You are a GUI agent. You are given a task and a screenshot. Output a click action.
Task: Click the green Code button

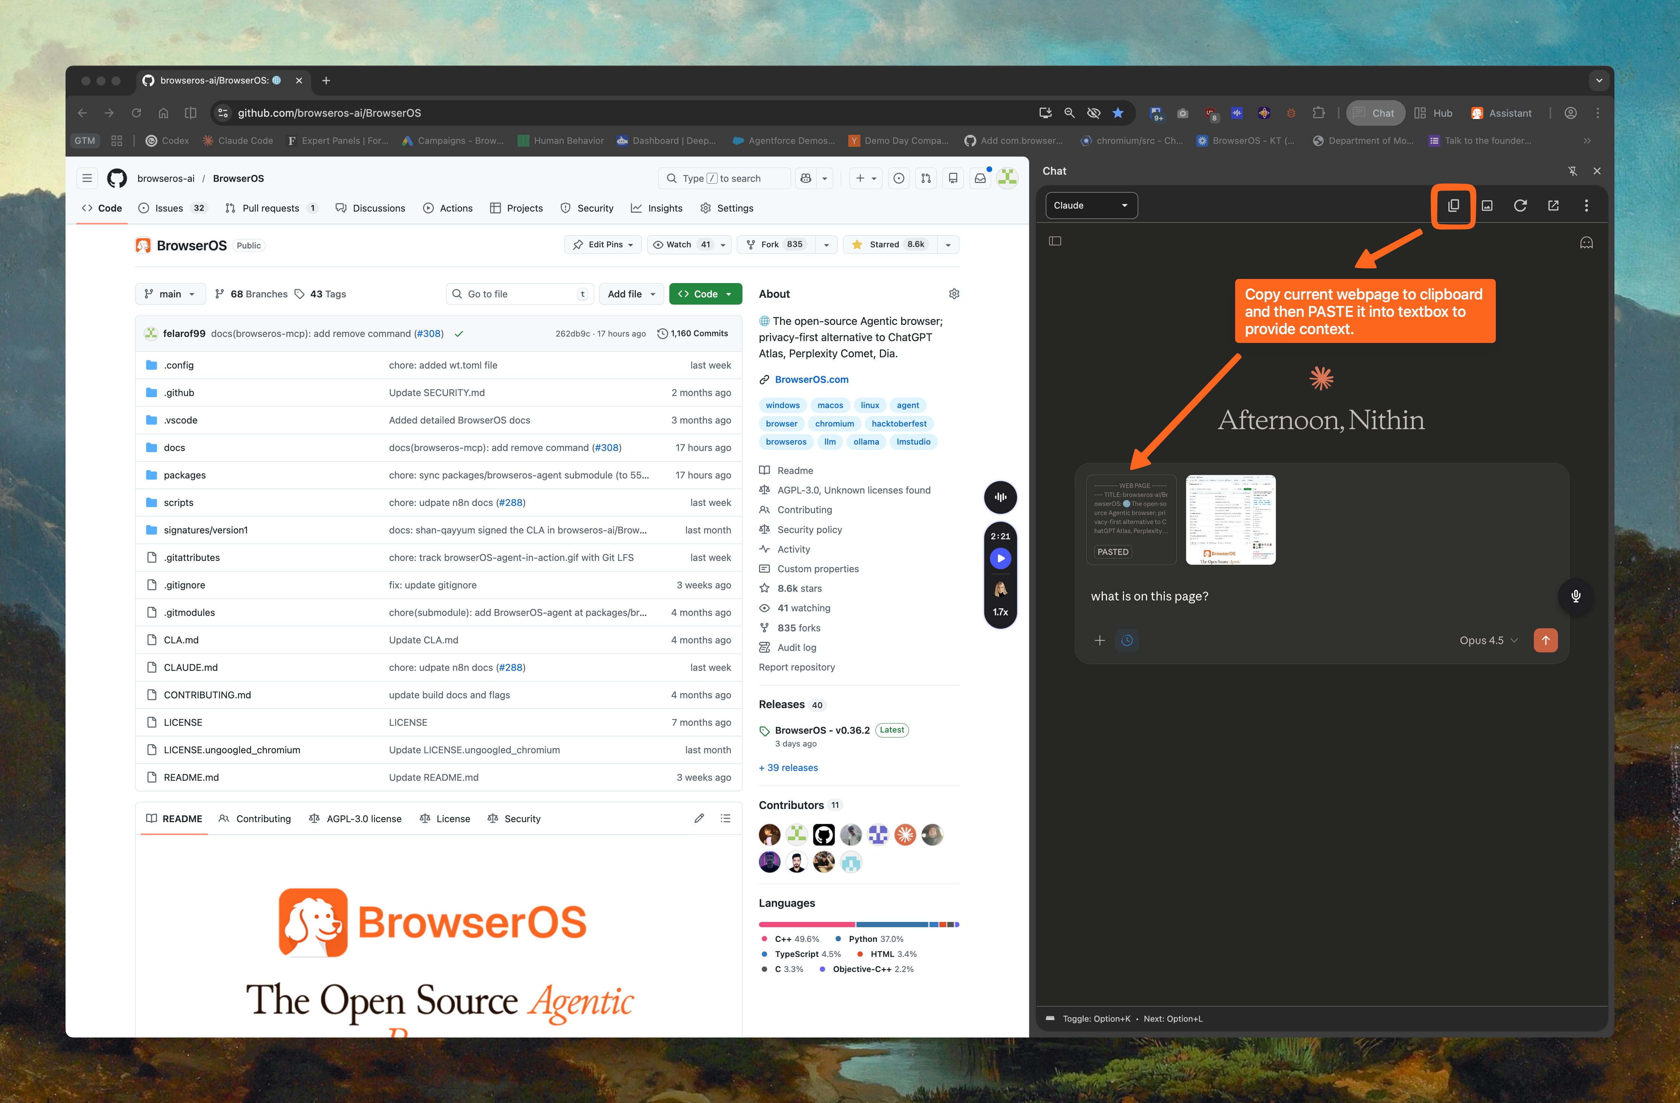tap(704, 294)
